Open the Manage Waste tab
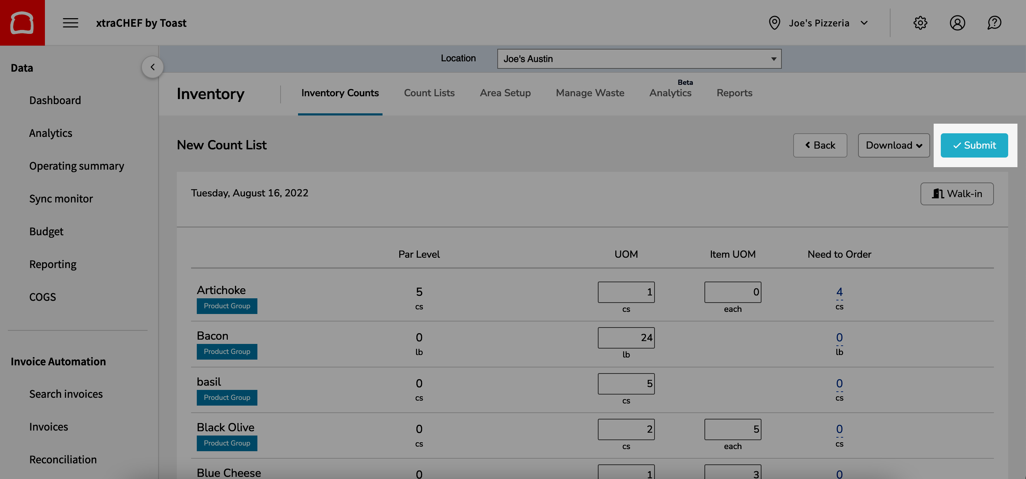The height and width of the screenshot is (479, 1026). (x=590, y=93)
